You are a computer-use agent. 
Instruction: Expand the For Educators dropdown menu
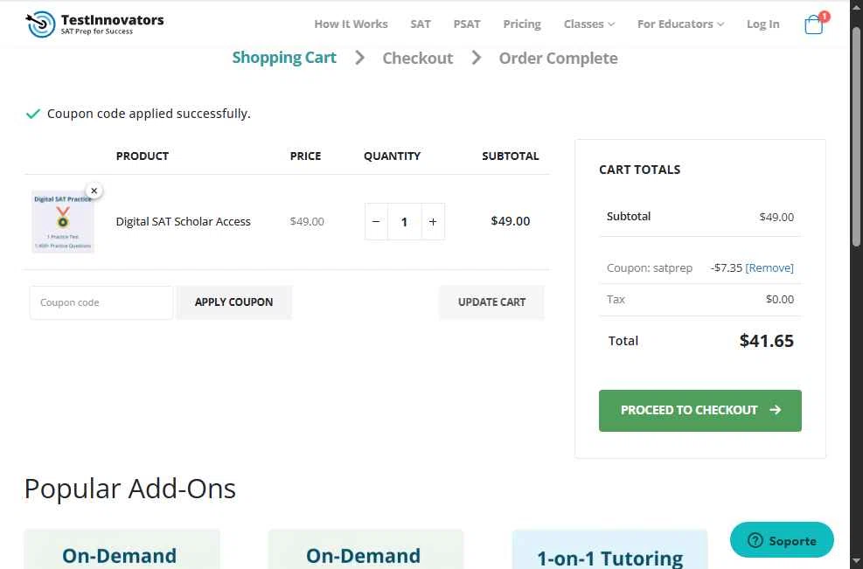click(x=680, y=24)
